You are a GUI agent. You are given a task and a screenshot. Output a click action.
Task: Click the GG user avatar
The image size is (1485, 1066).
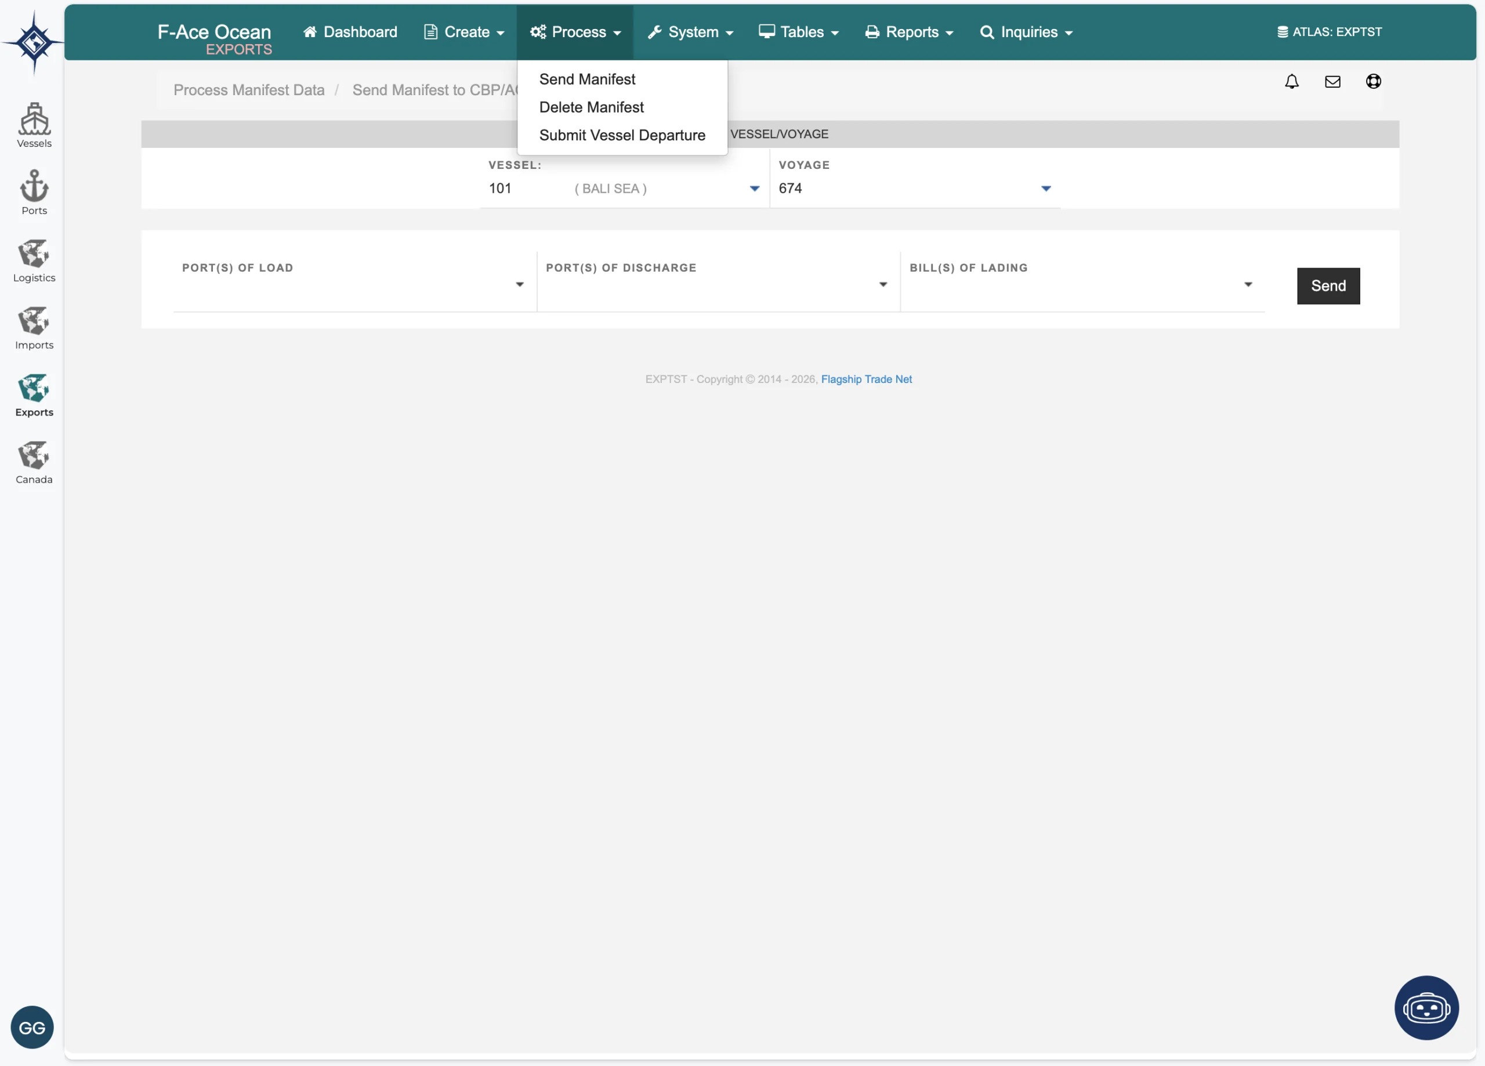32,1027
